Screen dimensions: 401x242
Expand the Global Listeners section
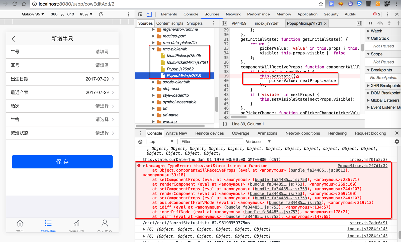point(369,100)
